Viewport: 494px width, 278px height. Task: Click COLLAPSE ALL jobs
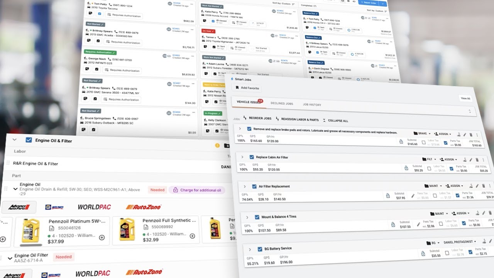pyautogui.click(x=335, y=120)
